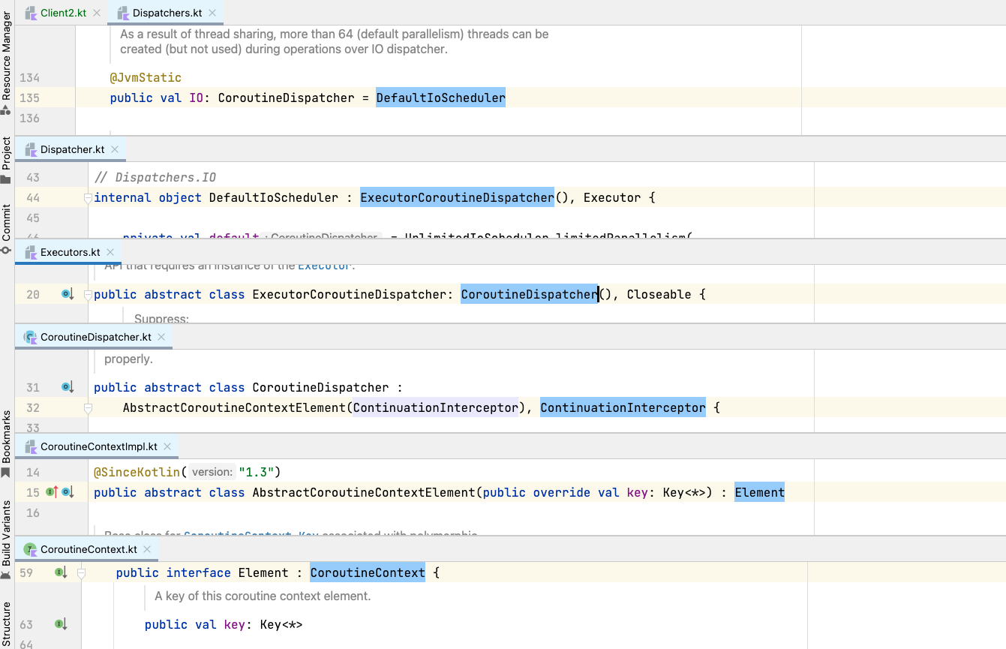This screenshot has height=649, width=1006.
Task: Select the CoroutineContext.kt tab
Action: (x=87, y=549)
